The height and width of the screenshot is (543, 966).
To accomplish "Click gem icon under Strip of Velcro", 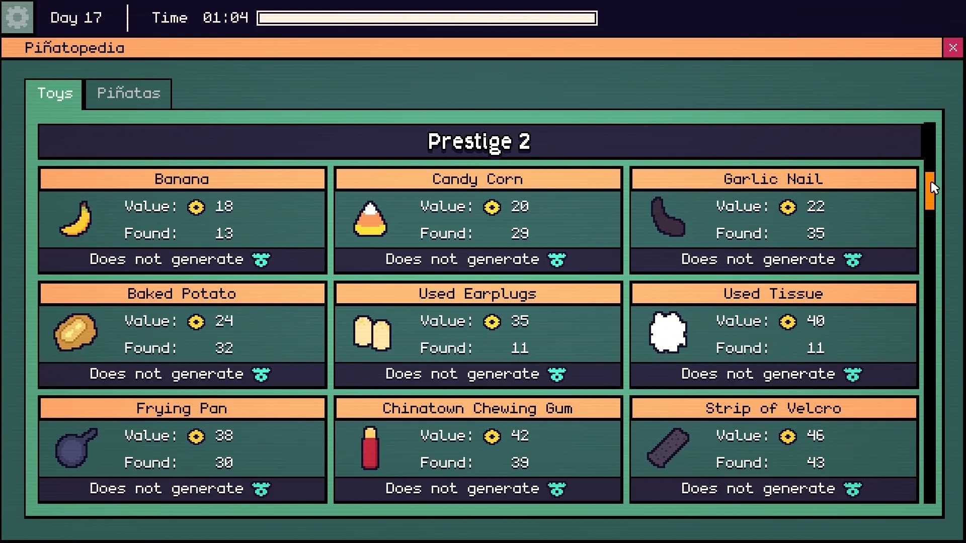I will pyautogui.click(x=853, y=489).
